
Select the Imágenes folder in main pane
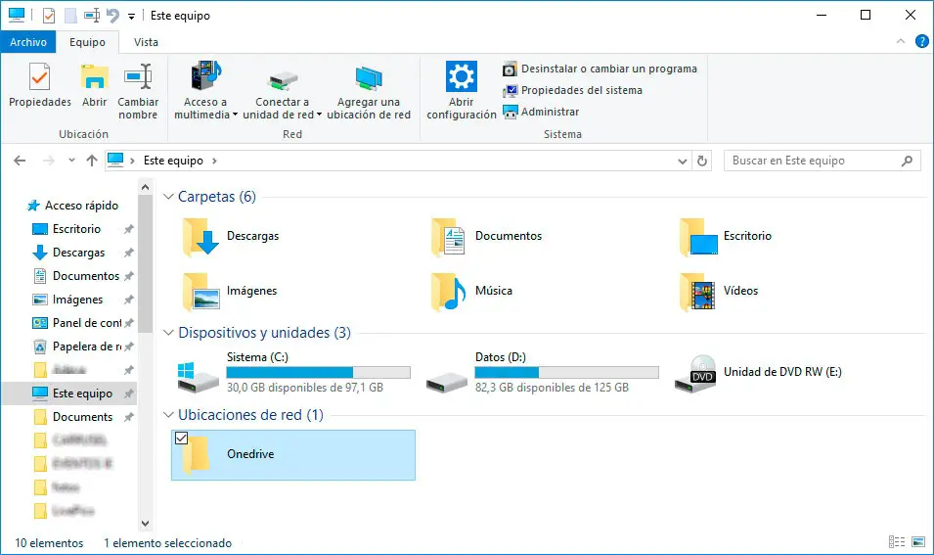[x=231, y=292]
